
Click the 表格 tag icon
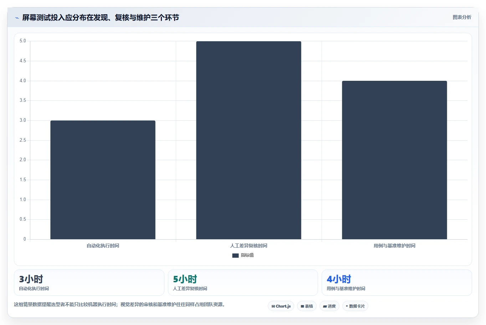click(302, 306)
